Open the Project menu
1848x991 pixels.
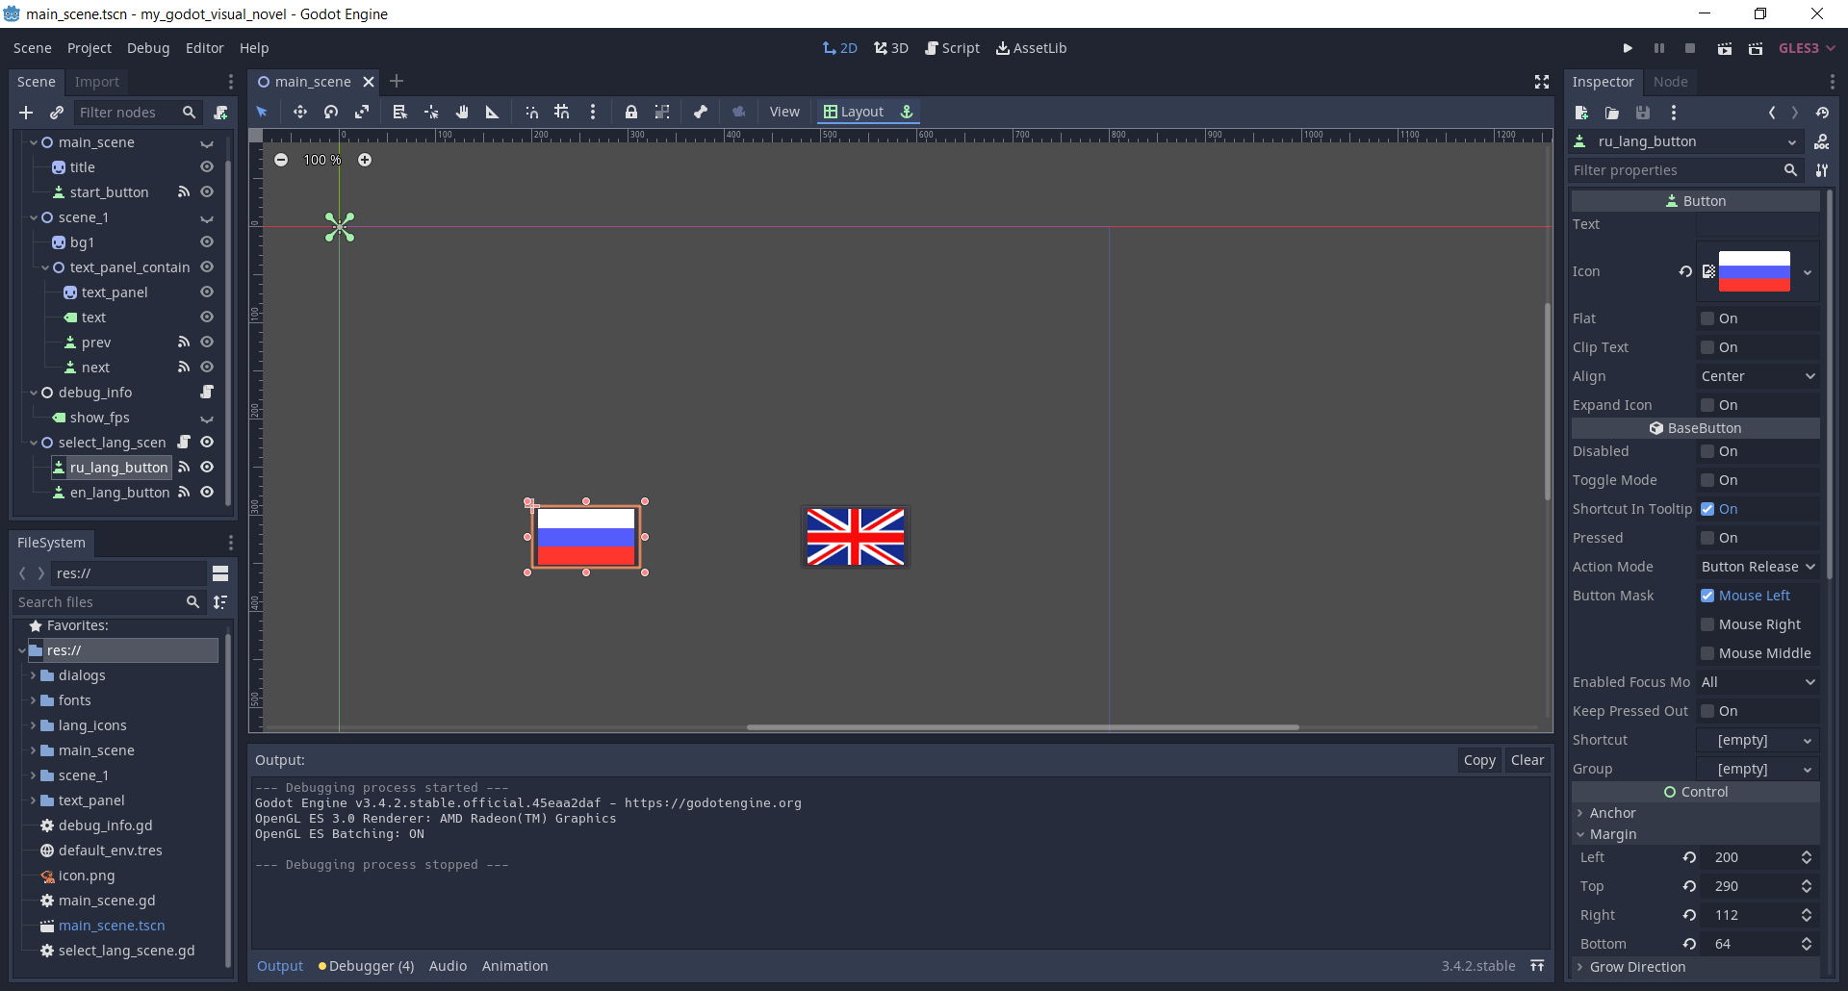pyautogui.click(x=90, y=48)
